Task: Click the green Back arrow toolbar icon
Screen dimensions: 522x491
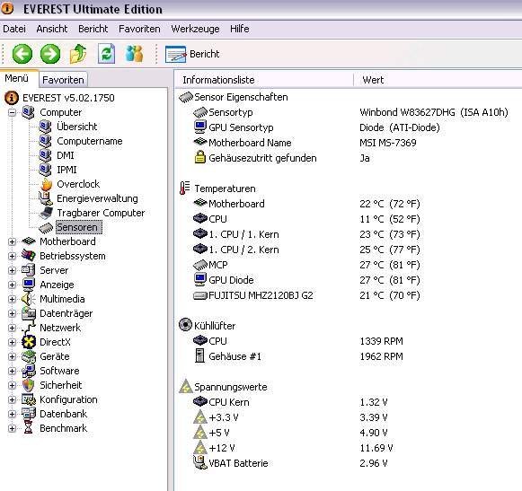Action: (x=22, y=54)
